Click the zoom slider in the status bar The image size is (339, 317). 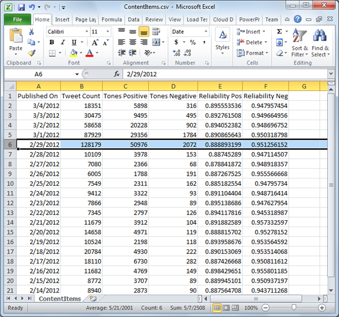(x=294, y=307)
